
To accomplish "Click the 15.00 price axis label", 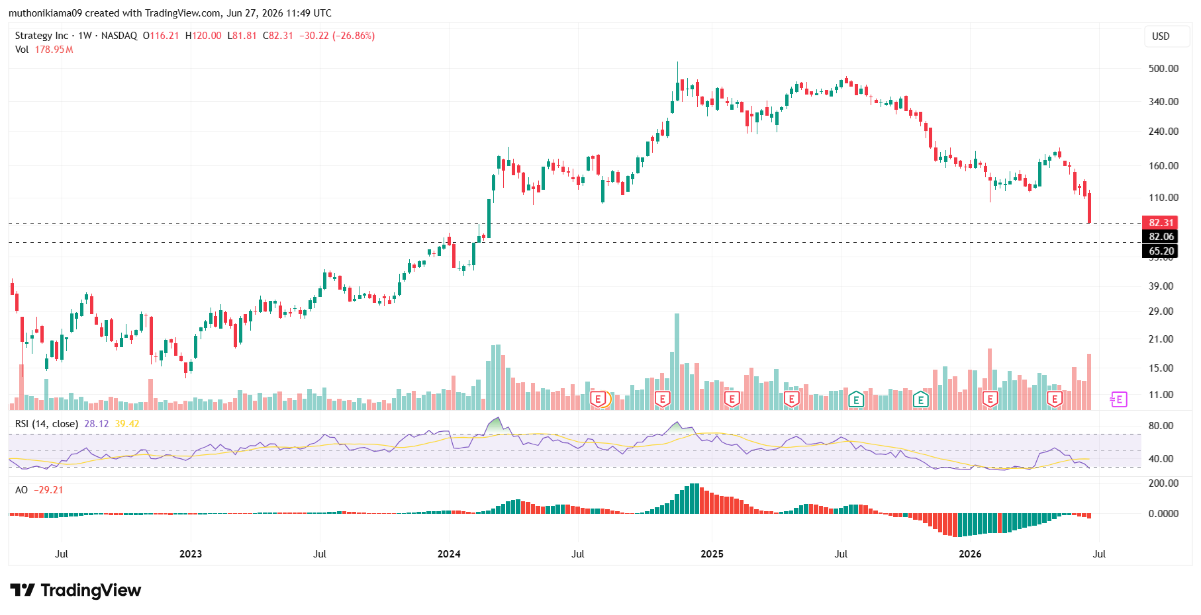I will tap(1161, 368).
